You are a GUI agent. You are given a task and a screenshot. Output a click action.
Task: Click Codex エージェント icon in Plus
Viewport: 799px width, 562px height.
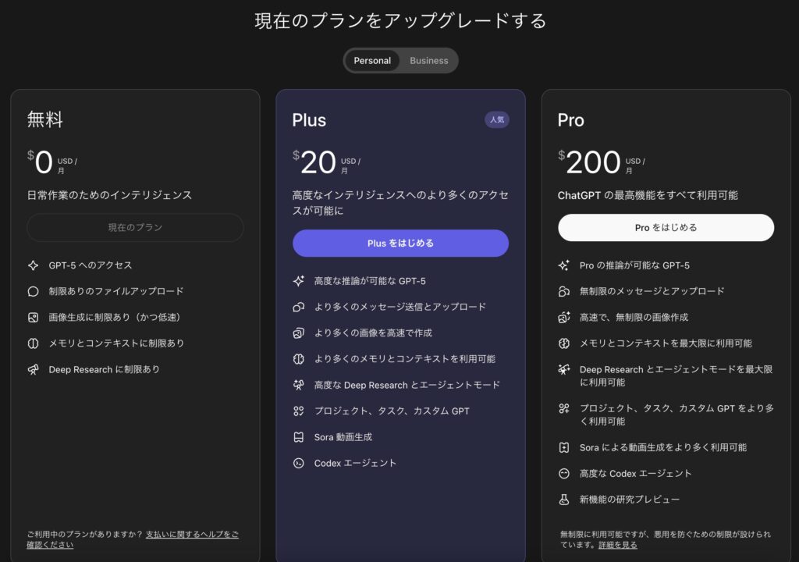[x=299, y=463]
